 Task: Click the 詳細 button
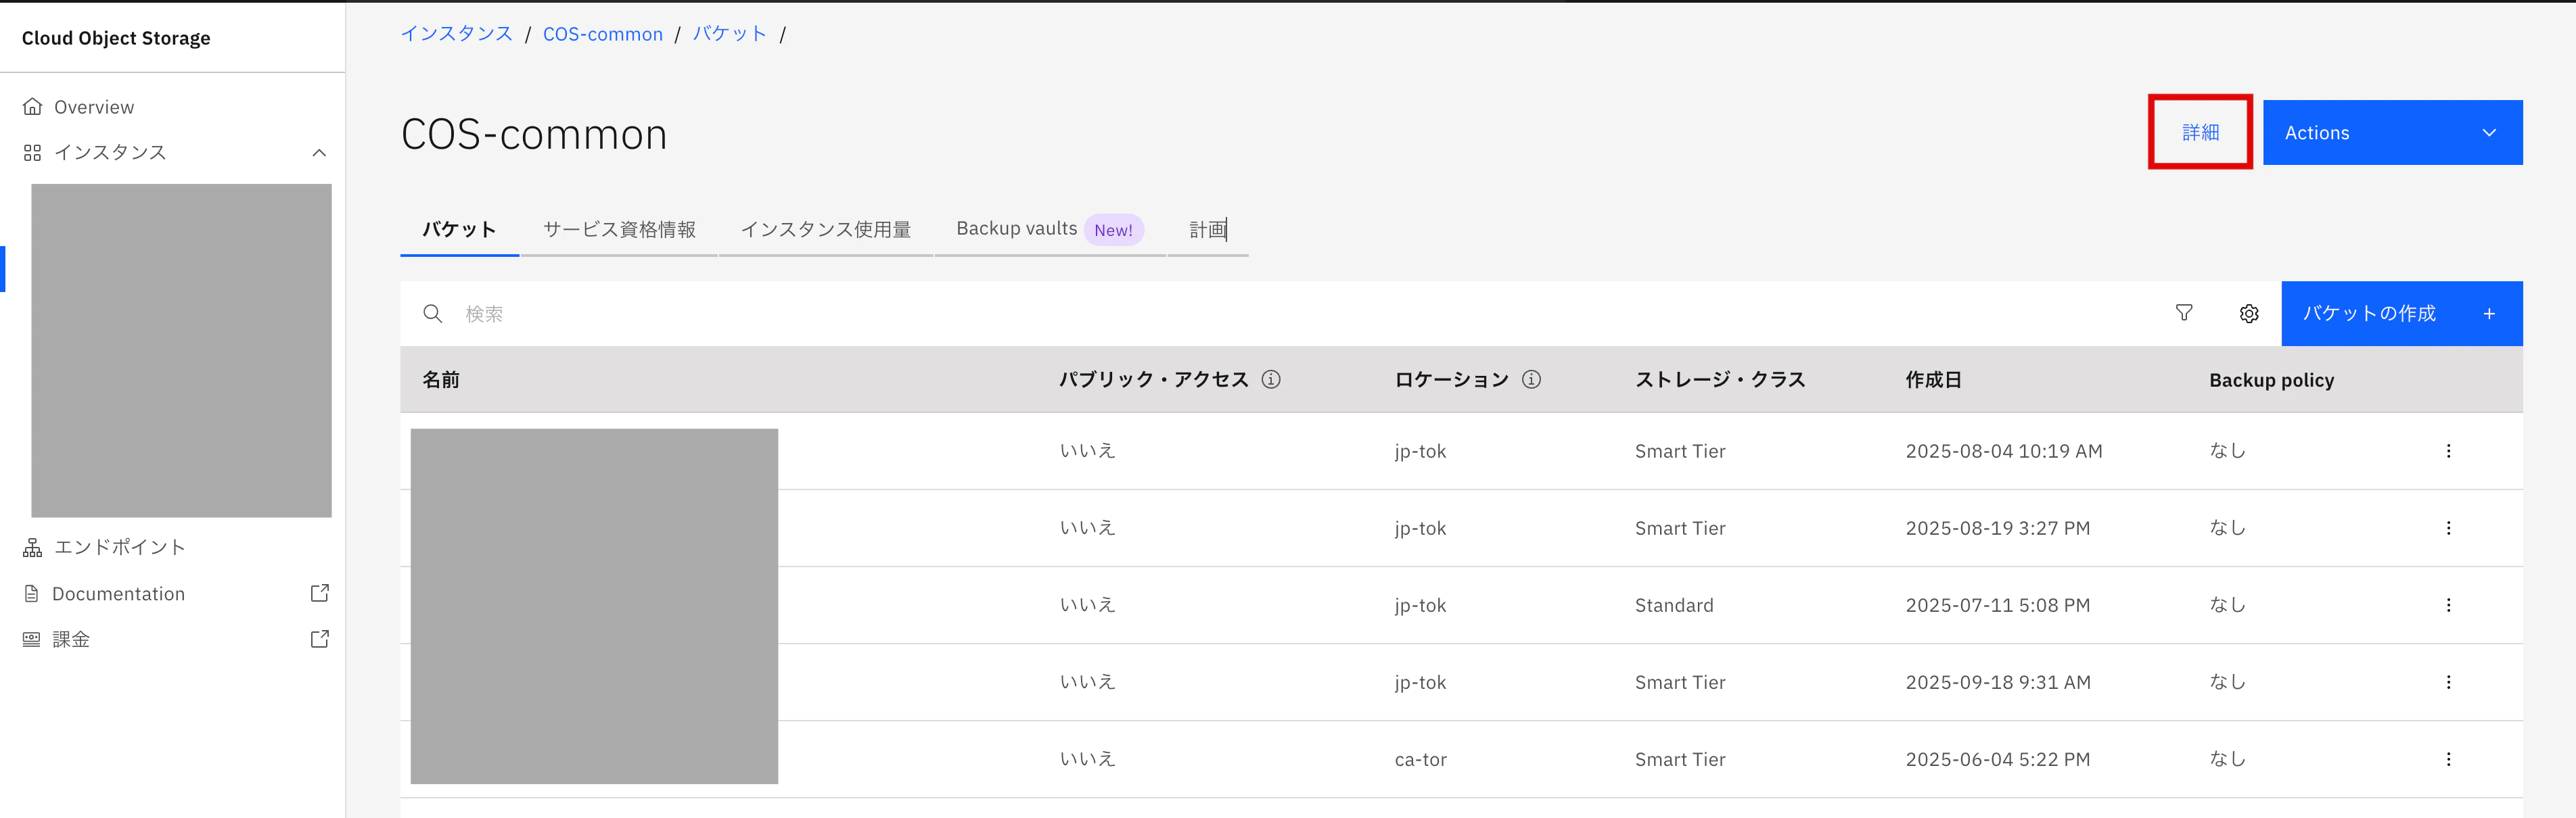point(2200,133)
